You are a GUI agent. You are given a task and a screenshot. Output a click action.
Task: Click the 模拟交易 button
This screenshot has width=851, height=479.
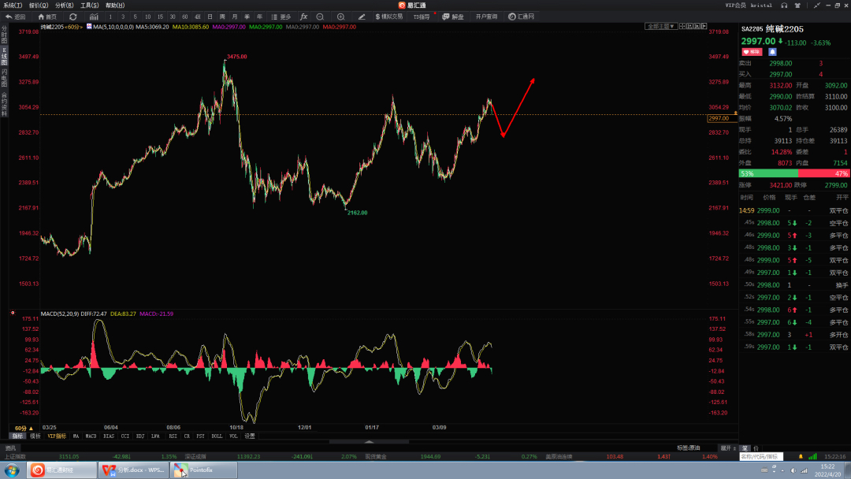click(x=389, y=17)
